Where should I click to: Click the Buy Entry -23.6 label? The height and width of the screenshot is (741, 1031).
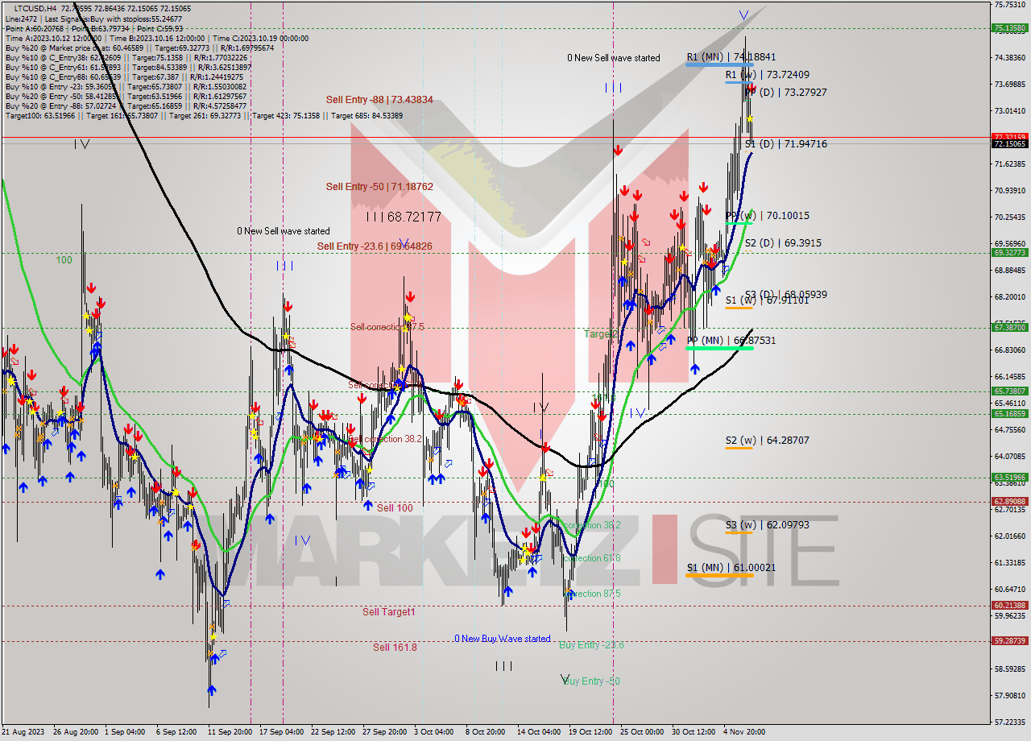(592, 645)
